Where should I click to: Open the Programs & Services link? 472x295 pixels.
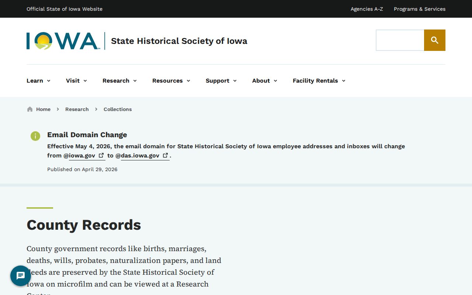point(420,9)
